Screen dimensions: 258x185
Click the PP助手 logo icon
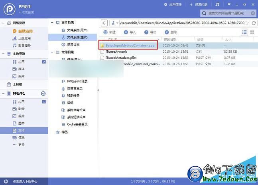point(10,9)
